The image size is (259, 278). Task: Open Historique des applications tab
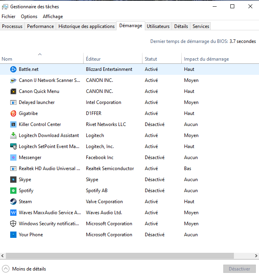(86, 26)
